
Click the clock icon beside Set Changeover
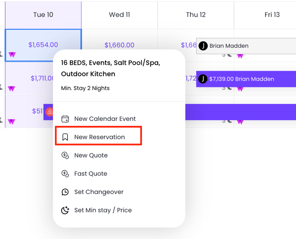pyautogui.click(x=65, y=192)
